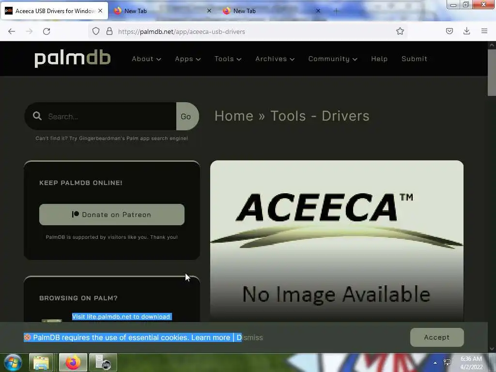496x372 pixels.
Task: Open the Submit page in navigation
Action: pos(414,59)
